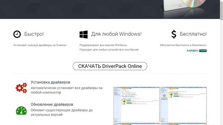This screenshot has width=223, height=125.
Task: Click the Kaspersky Trusted badge
Action: click(197, 51)
